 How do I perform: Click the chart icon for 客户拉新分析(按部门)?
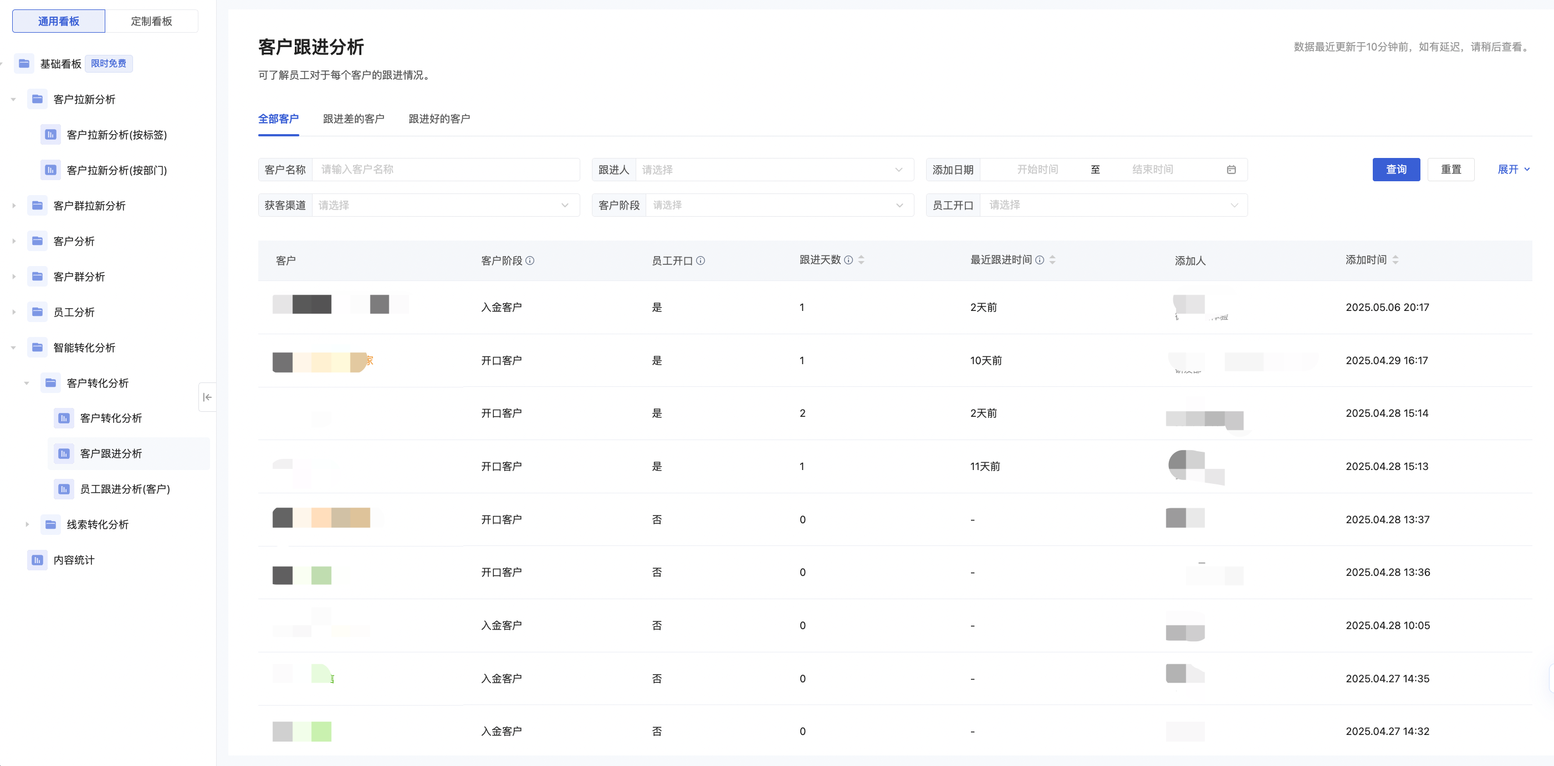point(50,170)
